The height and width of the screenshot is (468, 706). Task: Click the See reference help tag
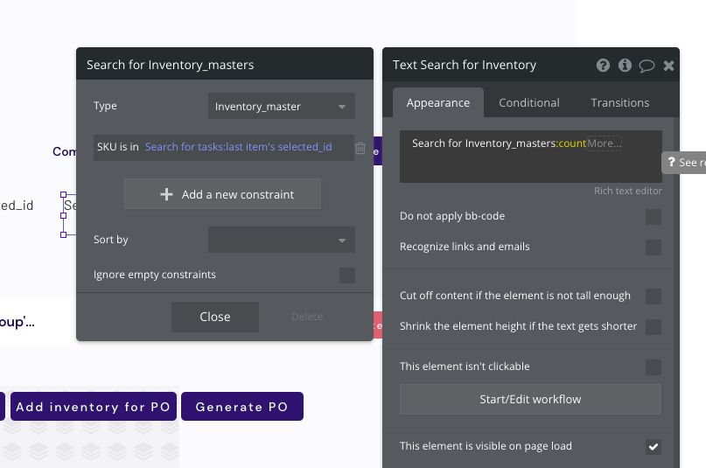pyautogui.click(x=683, y=163)
